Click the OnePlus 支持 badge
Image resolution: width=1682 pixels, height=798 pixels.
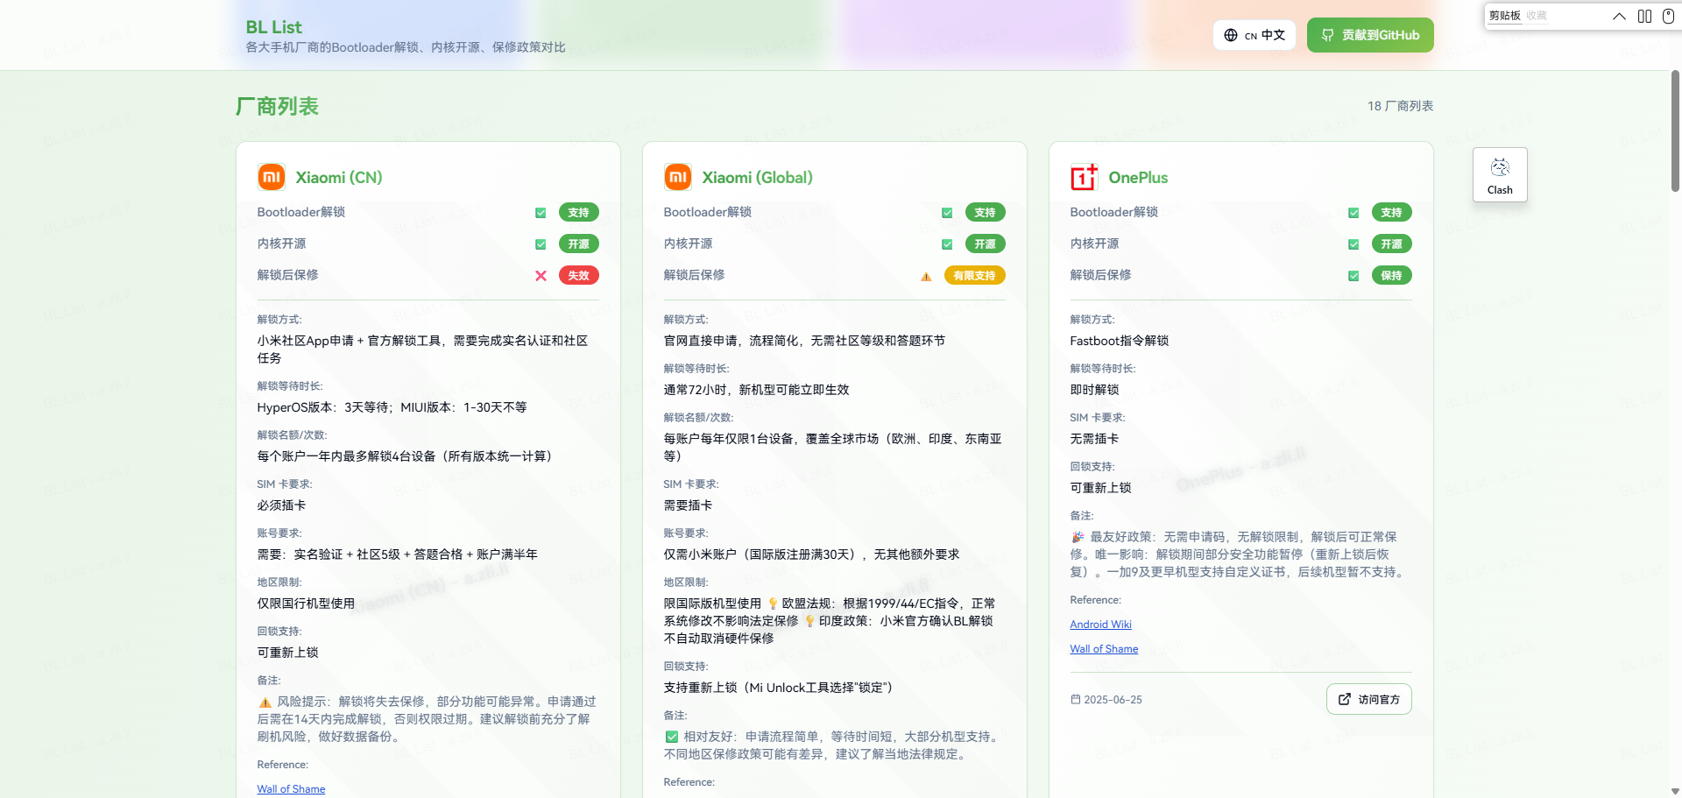[x=1391, y=213]
